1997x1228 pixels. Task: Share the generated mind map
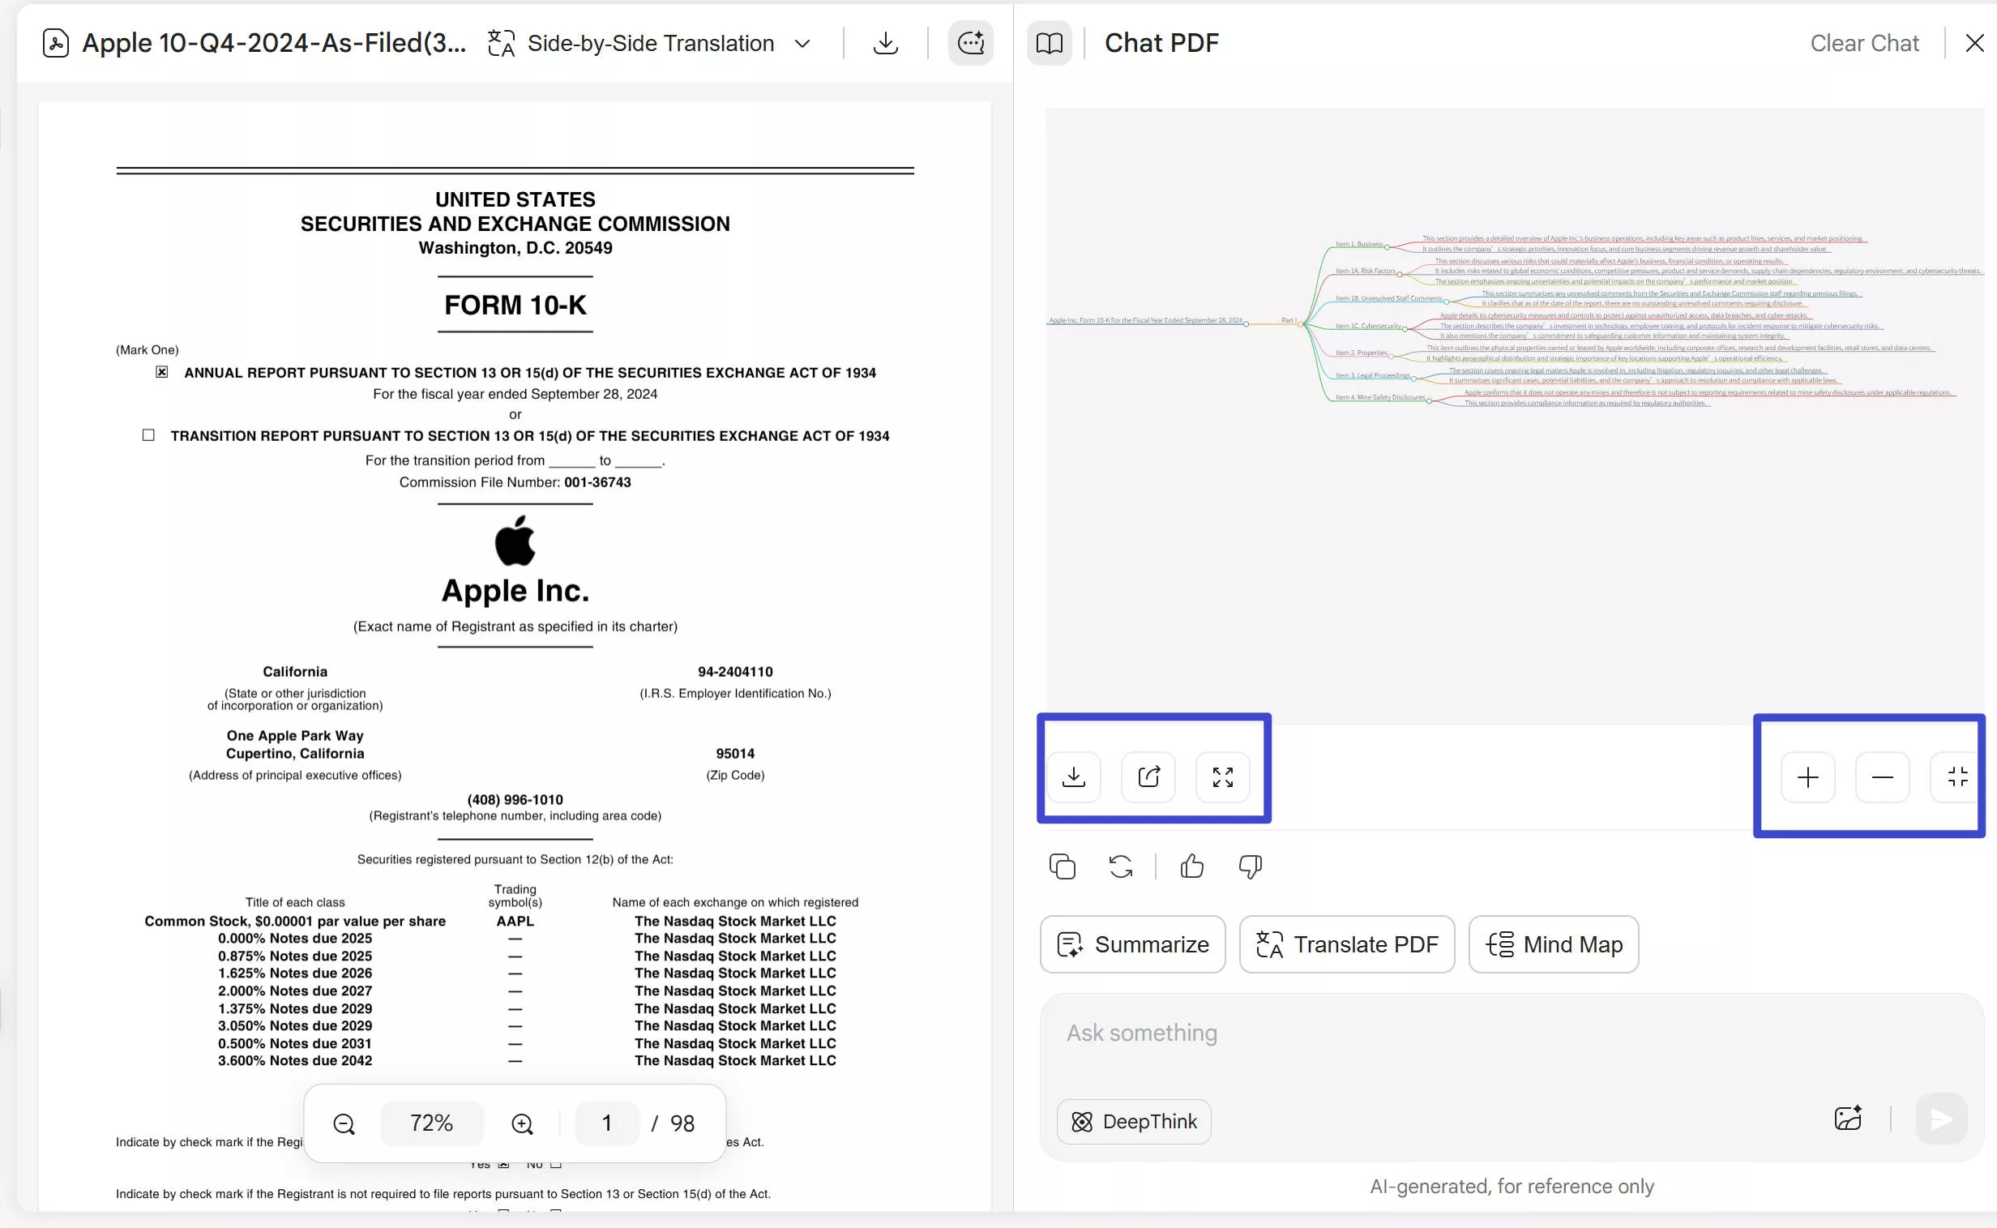(x=1148, y=777)
